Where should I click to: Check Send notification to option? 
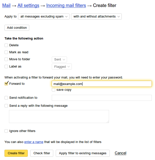(6, 98)
